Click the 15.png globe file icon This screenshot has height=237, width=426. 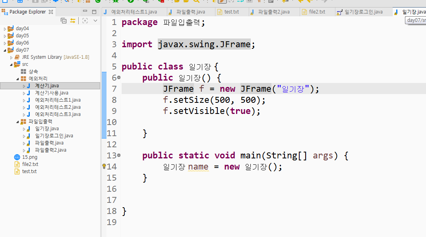[x=17, y=157]
